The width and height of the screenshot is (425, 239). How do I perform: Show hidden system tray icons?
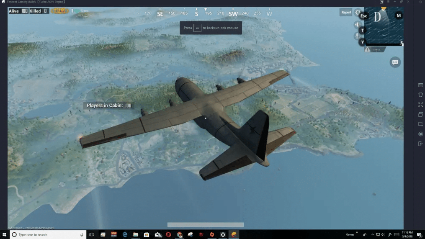372,234
